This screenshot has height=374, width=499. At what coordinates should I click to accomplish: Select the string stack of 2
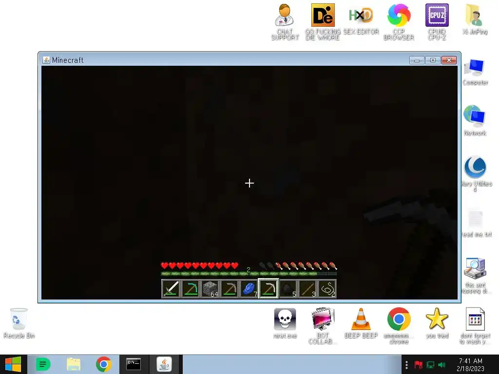pos(327,289)
